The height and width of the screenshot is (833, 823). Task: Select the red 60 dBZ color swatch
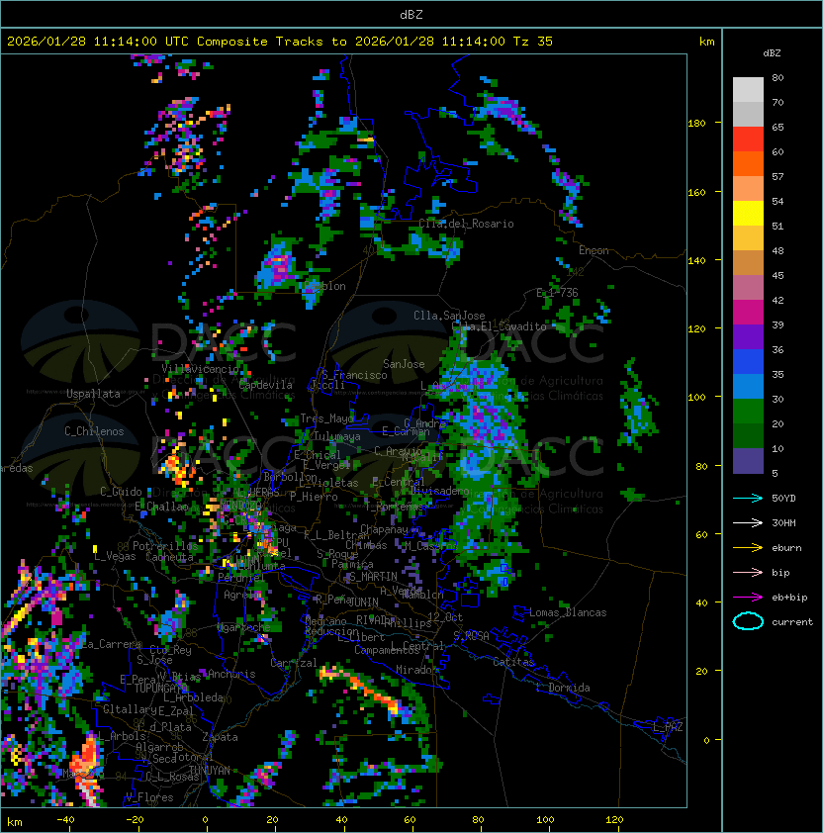(748, 139)
